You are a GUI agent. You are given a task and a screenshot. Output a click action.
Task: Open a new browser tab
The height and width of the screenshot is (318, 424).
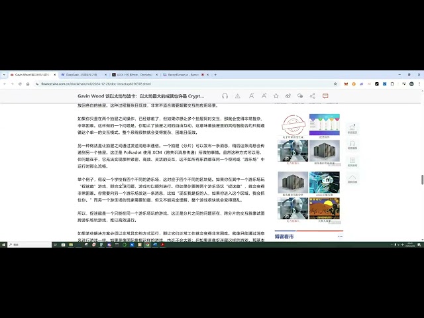pos(215,75)
